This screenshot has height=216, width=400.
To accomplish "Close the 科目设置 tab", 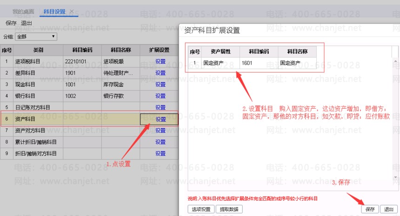I will (72, 12).
